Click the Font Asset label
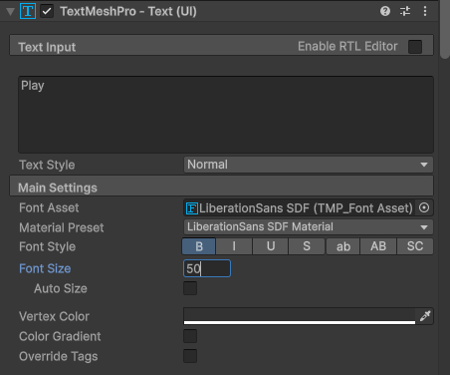This screenshot has height=375, width=450. (x=49, y=207)
